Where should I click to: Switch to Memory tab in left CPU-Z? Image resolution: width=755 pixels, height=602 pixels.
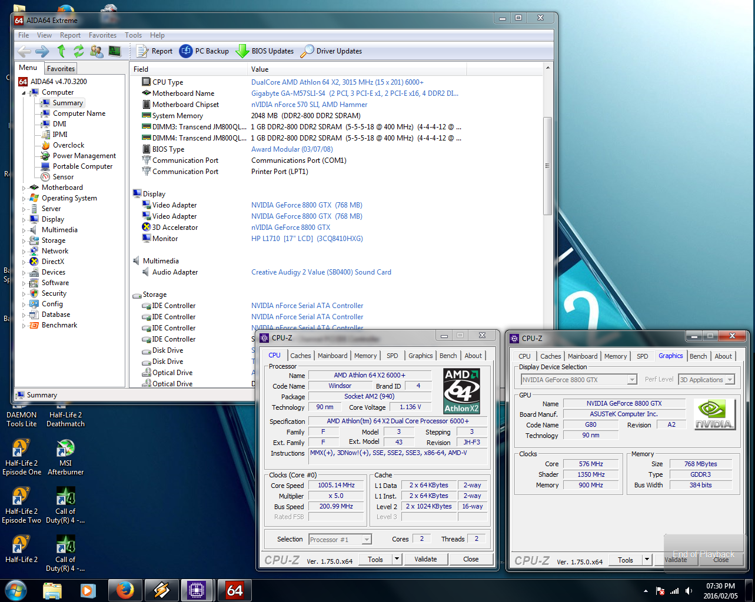(x=365, y=356)
